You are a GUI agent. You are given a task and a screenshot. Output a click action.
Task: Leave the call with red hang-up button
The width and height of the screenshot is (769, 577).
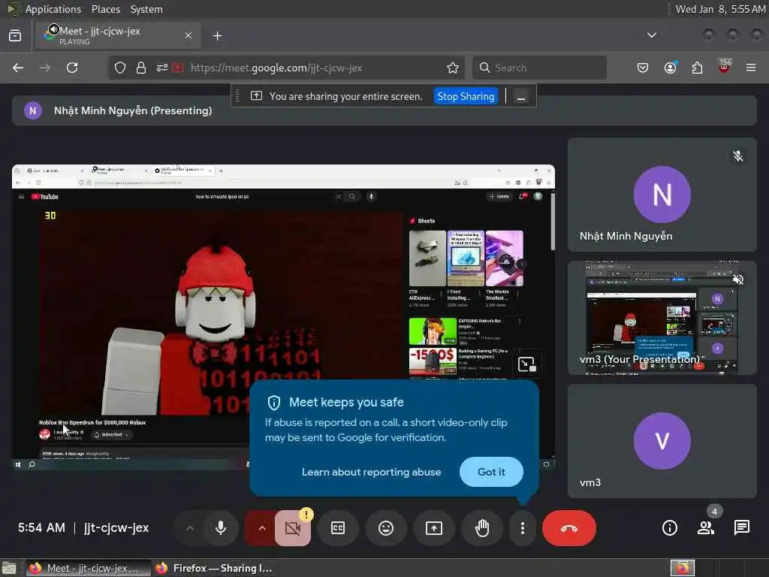tap(569, 528)
